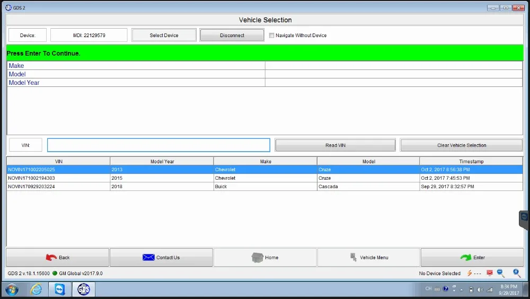This screenshot has height=299, width=530.
Task: Click the Select Device button
Action: 164,35
